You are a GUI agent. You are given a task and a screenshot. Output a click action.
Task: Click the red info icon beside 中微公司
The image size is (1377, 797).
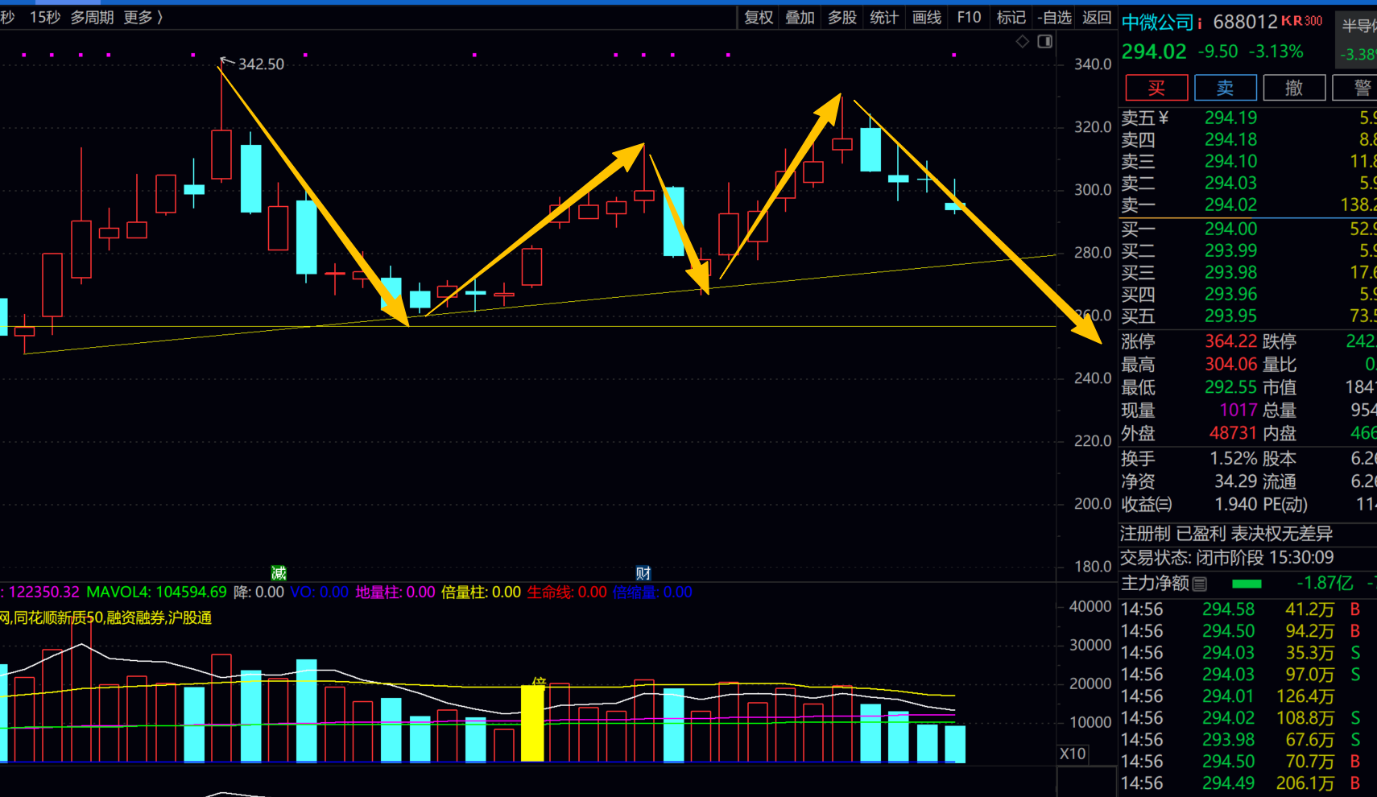(x=1200, y=23)
